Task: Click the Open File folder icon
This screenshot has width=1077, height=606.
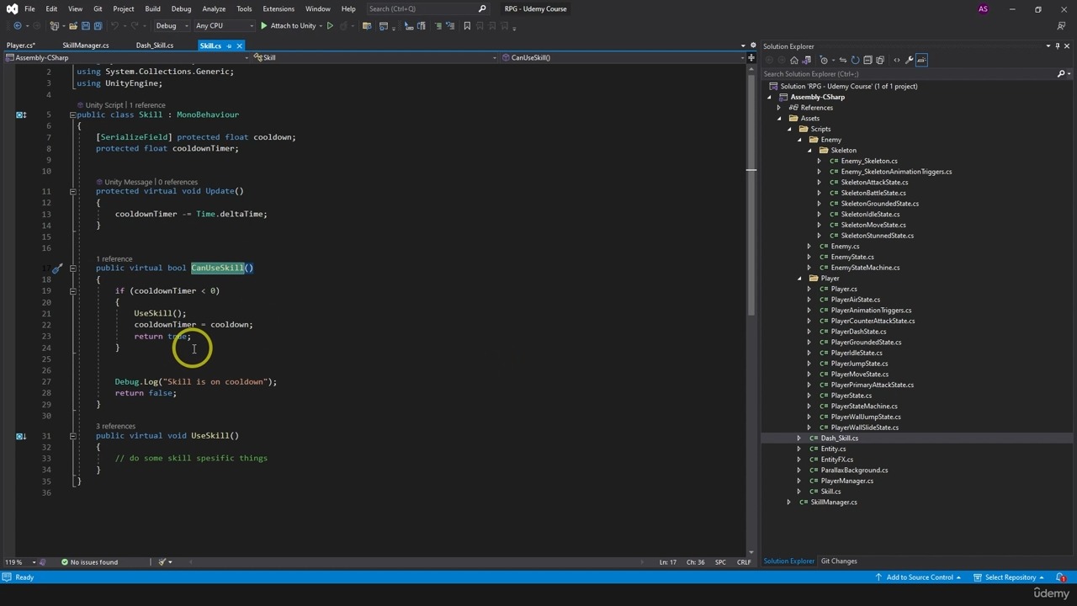Action: [x=73, y=26]
